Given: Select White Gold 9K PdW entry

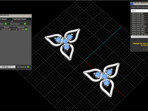Looking at the screenshot, I should coord(139,26).
